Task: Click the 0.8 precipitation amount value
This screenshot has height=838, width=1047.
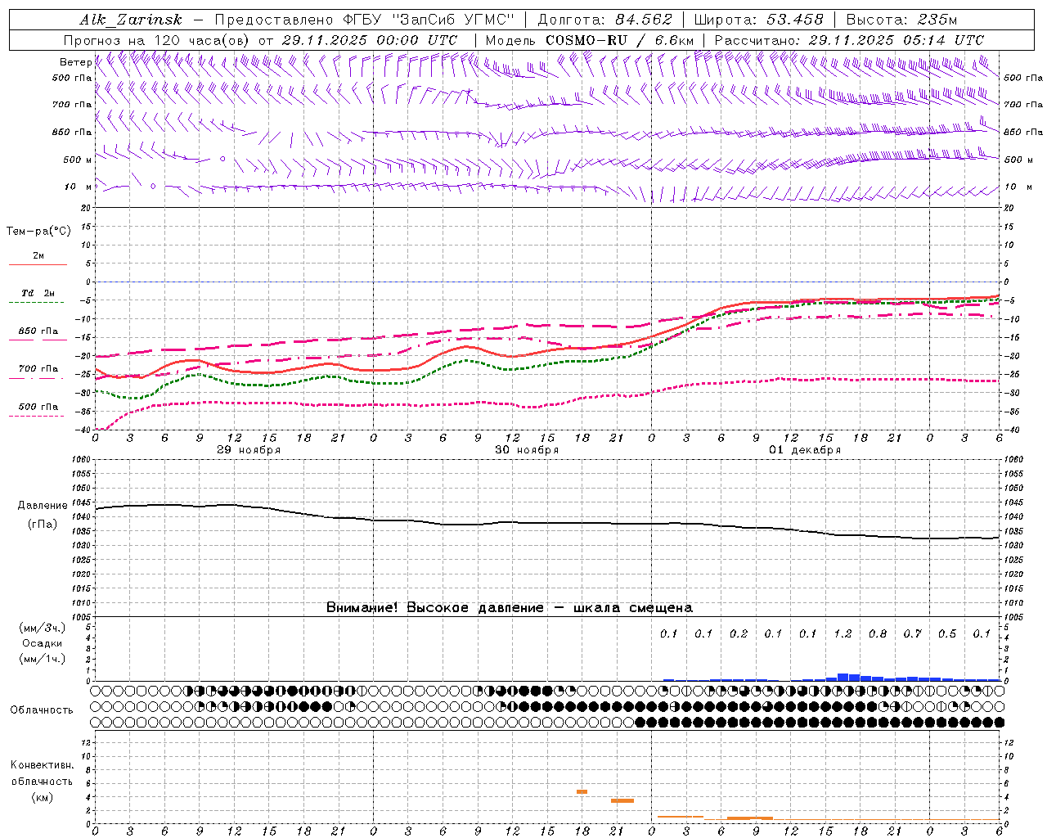Action: (x=878, y=633)
